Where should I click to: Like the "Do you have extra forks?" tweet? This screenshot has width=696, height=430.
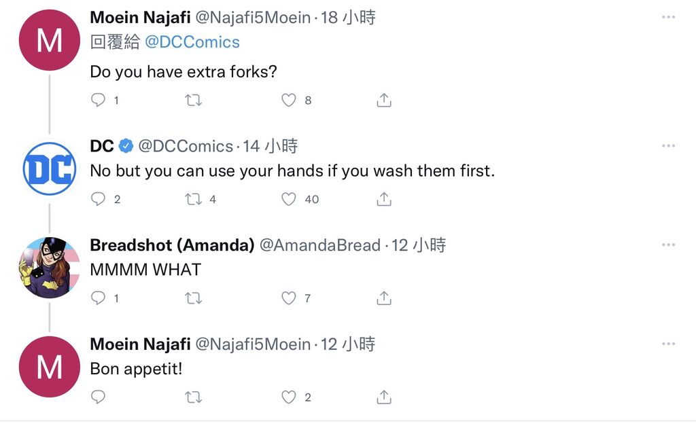click(289, 101)
